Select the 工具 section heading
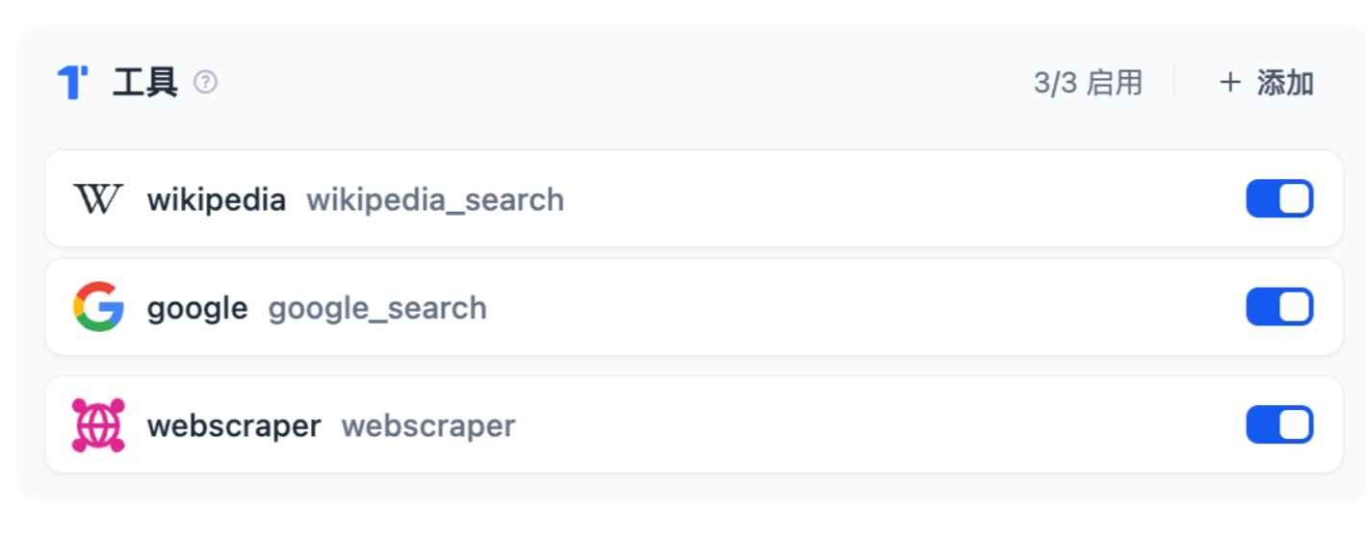 (145, 83)
